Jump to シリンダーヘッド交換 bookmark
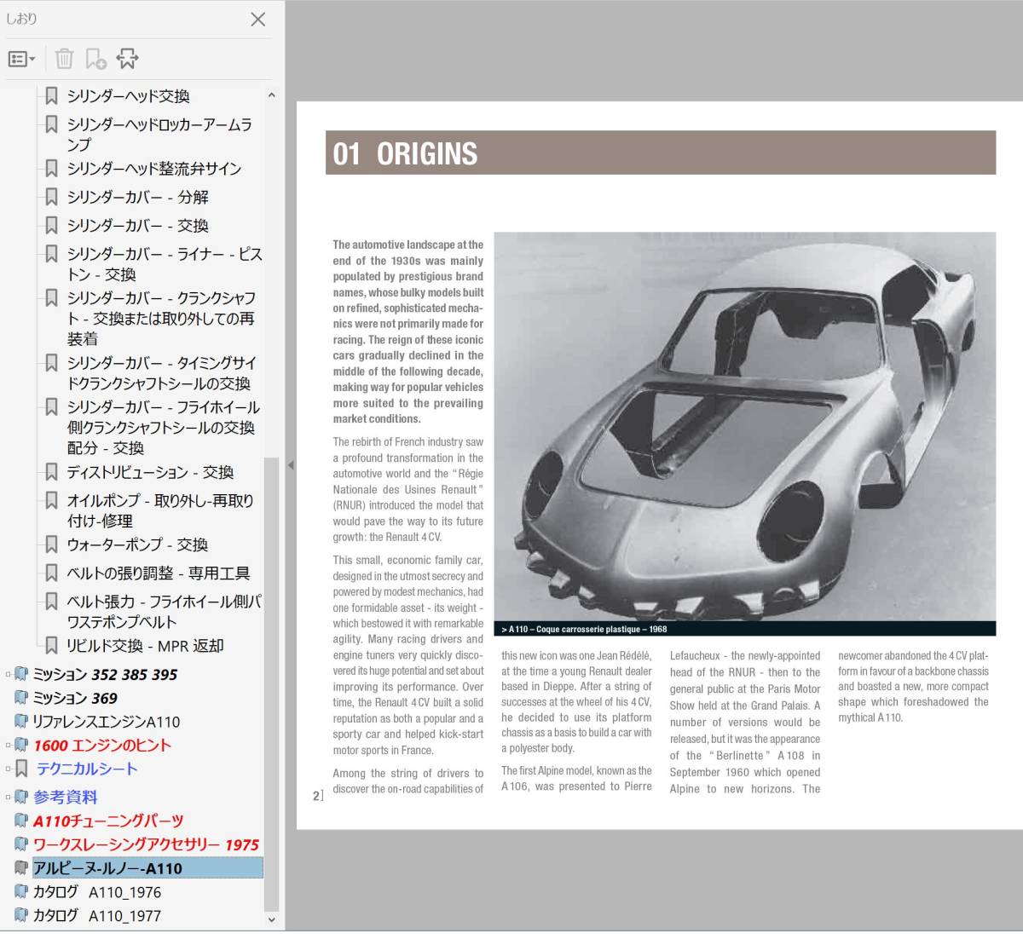Viewport: 1023px width, 939px height. click(128, 96)
